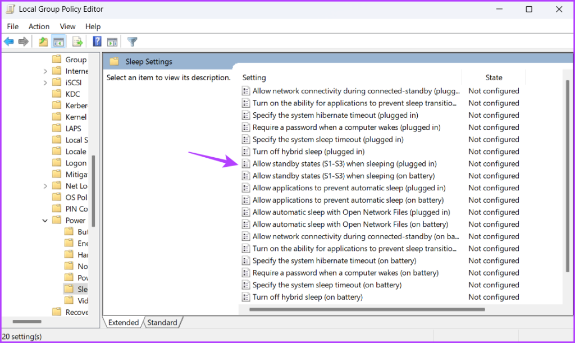The width and height of the screenshot is (575, 343).
Task: Click the console tree vertical scrollbar
Action: pos(94,190)
